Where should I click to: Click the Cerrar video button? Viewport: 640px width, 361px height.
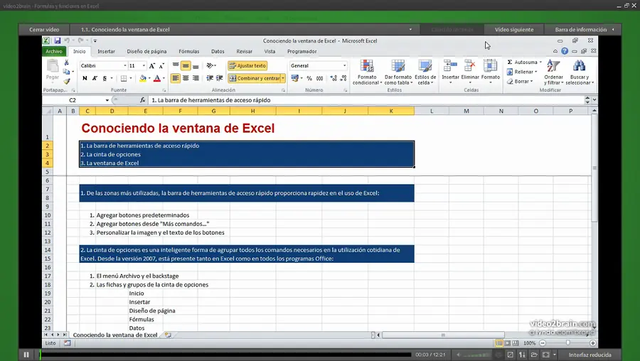(44, 29)
